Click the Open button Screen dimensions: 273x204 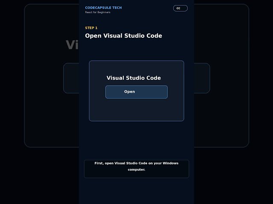point(136,92)
